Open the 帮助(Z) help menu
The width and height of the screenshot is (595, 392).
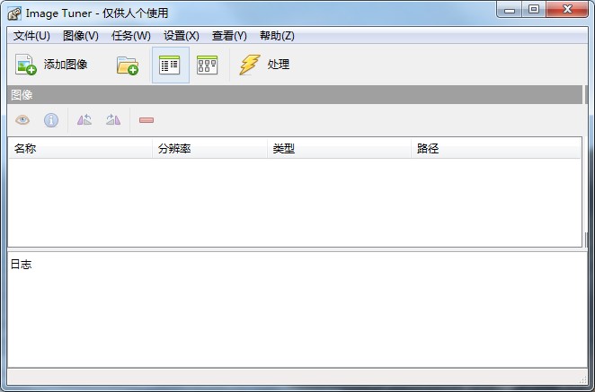pos(277,36)
